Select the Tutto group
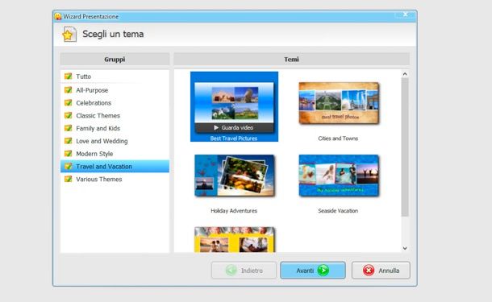 [x=115, y=77]
